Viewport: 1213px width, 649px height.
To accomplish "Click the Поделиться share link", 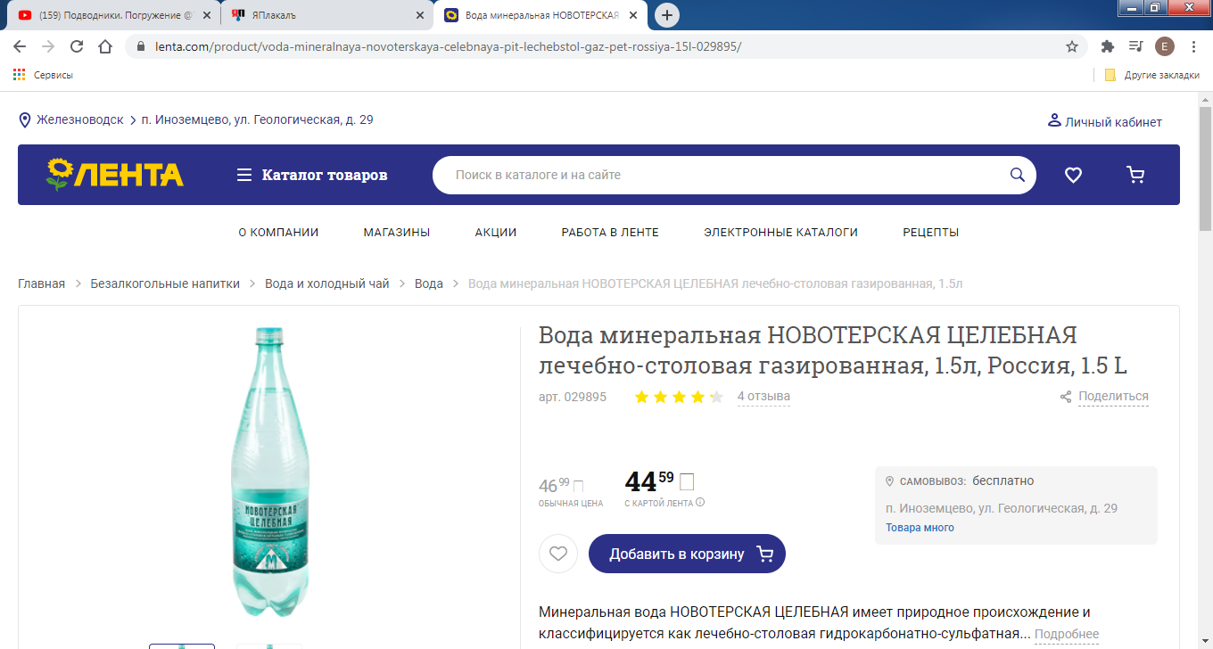I will [x=1104, y=397].
